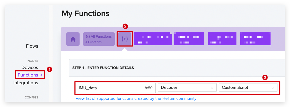Open the second blurred purple function tile
Viewport: 290px width, 107px height.
coord(189,39)
